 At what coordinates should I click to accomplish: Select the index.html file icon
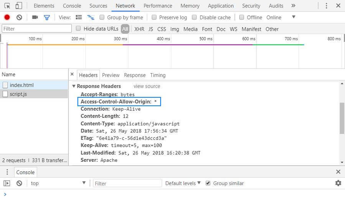coord(5,85)
